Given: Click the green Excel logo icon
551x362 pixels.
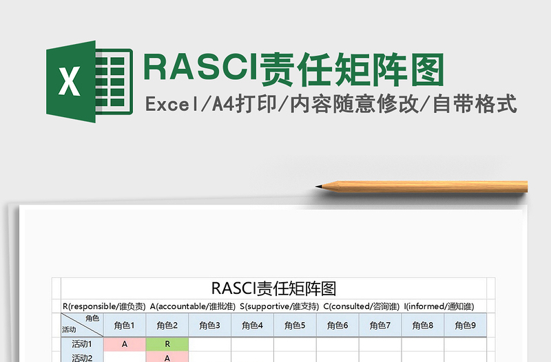Looking at the screenshot, I should [90, 81].
